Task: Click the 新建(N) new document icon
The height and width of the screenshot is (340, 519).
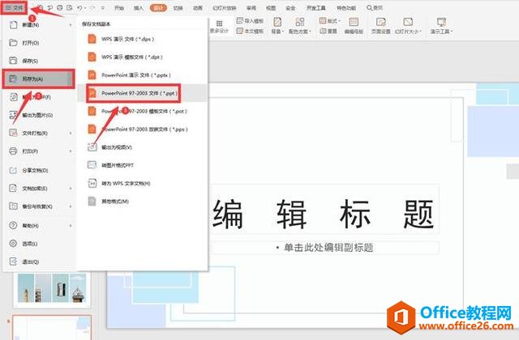Action: click(x=13, y=25)
